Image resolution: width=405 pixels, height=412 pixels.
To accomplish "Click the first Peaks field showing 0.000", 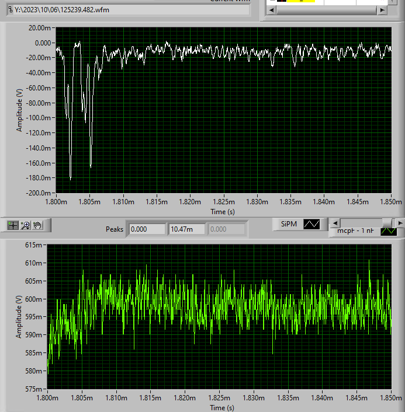I will [x=147, y=229].
